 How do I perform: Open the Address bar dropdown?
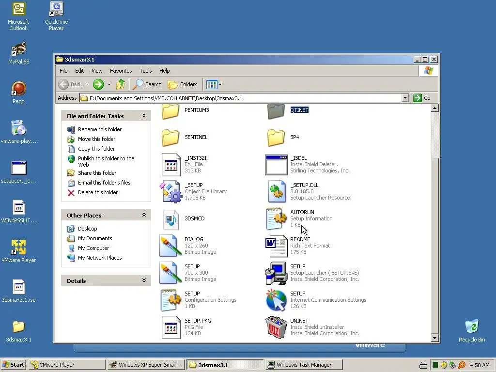(405, 98)
